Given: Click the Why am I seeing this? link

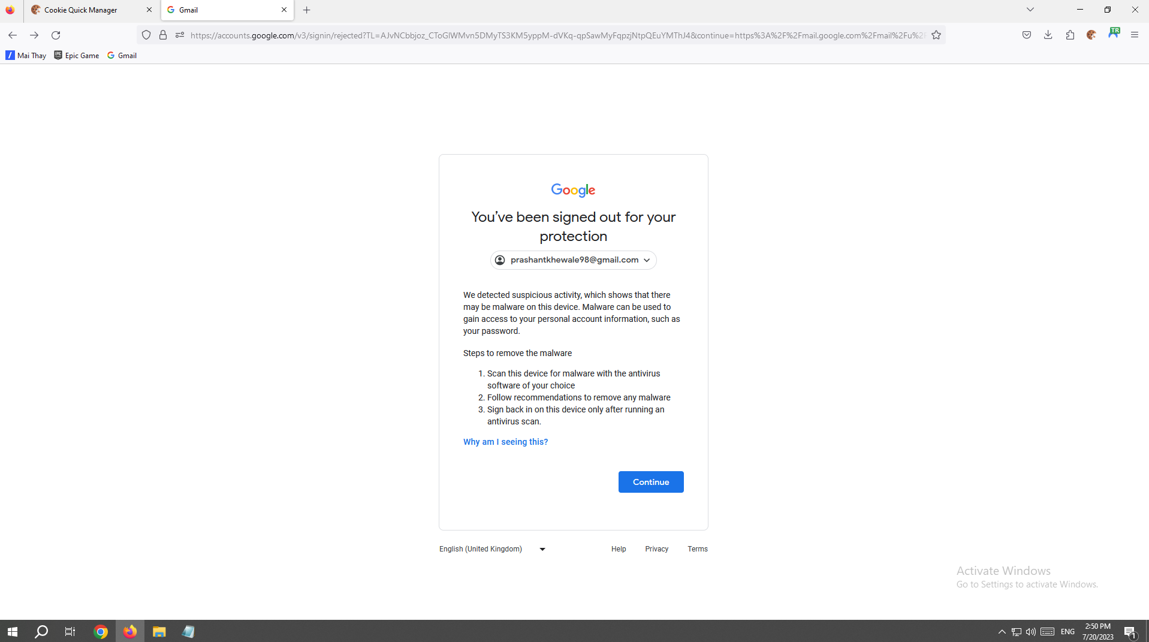Looking at the screenshot, I should point(505,442).
